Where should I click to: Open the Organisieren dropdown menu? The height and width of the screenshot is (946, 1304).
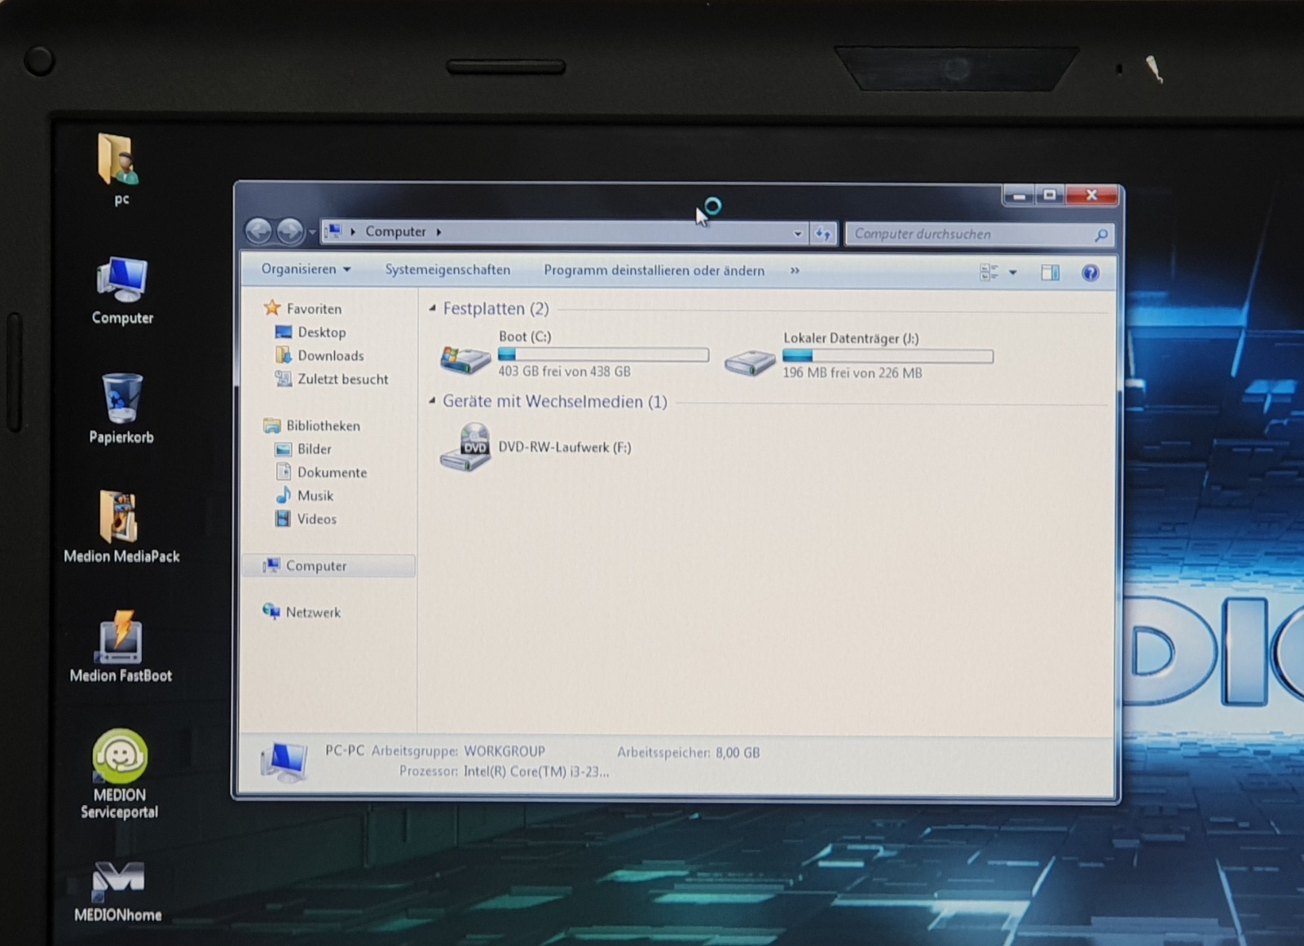306,269
